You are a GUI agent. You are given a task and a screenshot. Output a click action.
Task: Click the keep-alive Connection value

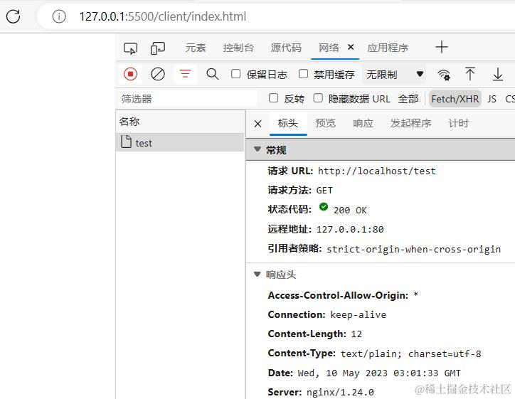tap(358, 314)
